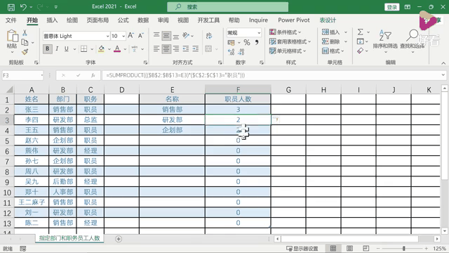The width and height of the screenshot is (449, 253).
Task: Click the Merge and Center icon
Action: coord(208,48)
